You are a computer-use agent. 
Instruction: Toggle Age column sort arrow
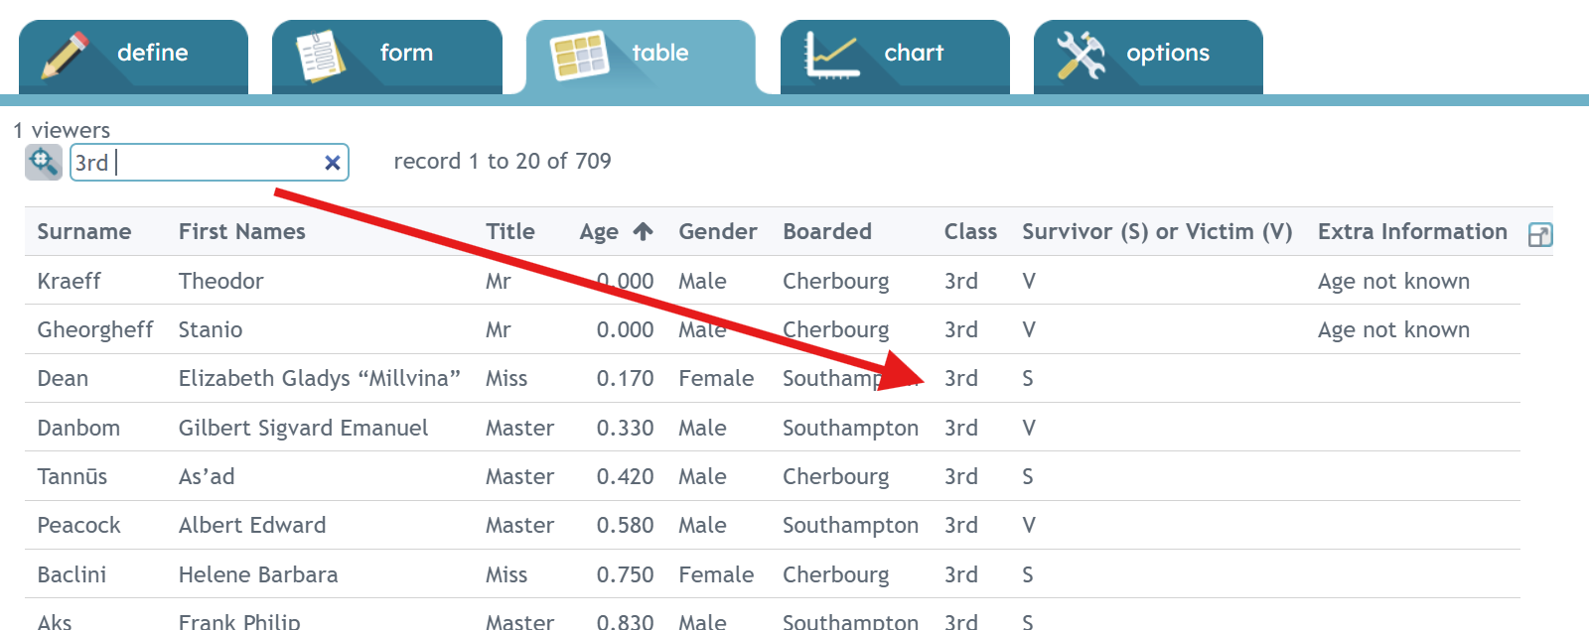644,231
